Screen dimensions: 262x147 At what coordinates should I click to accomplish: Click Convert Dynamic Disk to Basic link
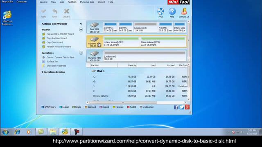coord(61,57)
